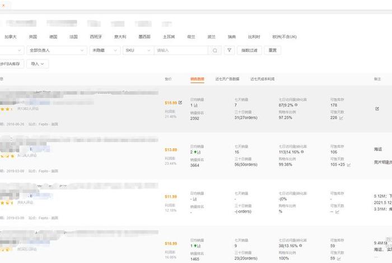
Task: Open the 未隐藏 visibility dropdown
Action: 105,50
